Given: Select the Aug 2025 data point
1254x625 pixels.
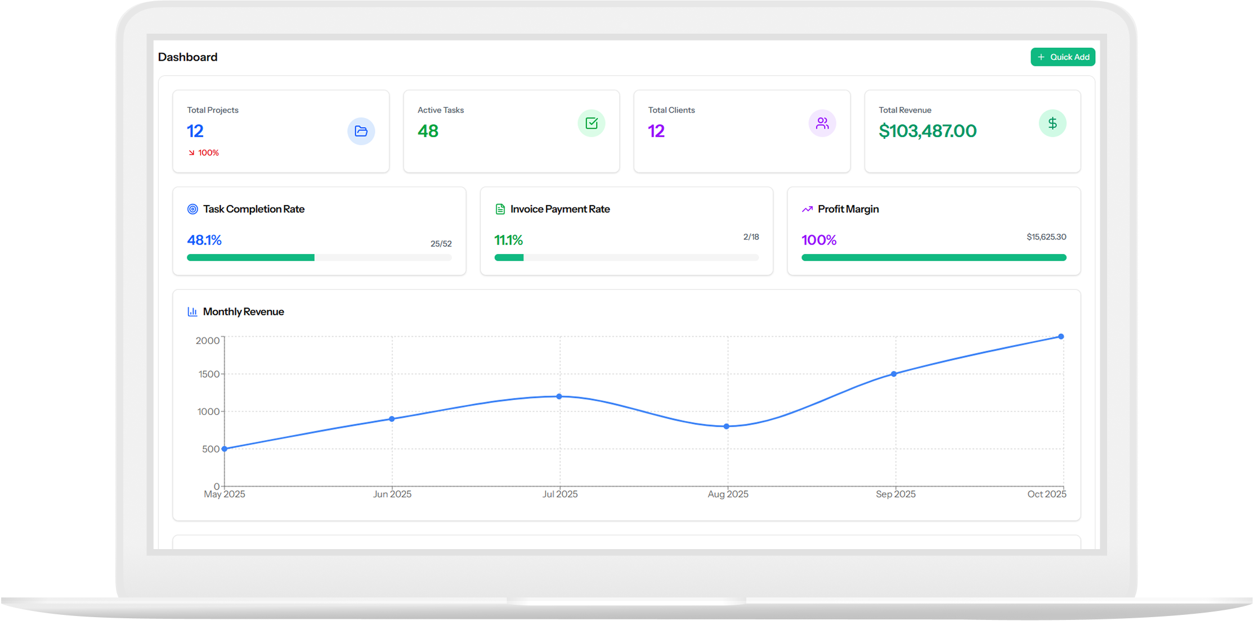Looking at the screenshot, I should pos(727,427).
